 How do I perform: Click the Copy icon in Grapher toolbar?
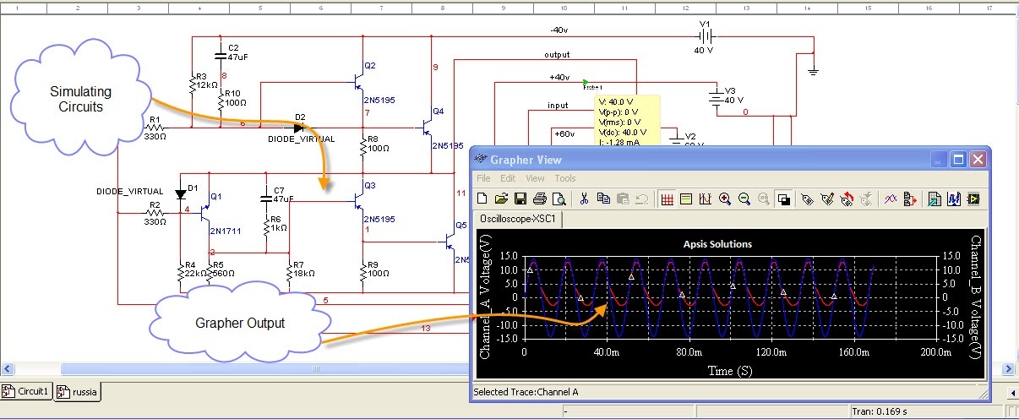pyautogui.click(x=603, y=199)
